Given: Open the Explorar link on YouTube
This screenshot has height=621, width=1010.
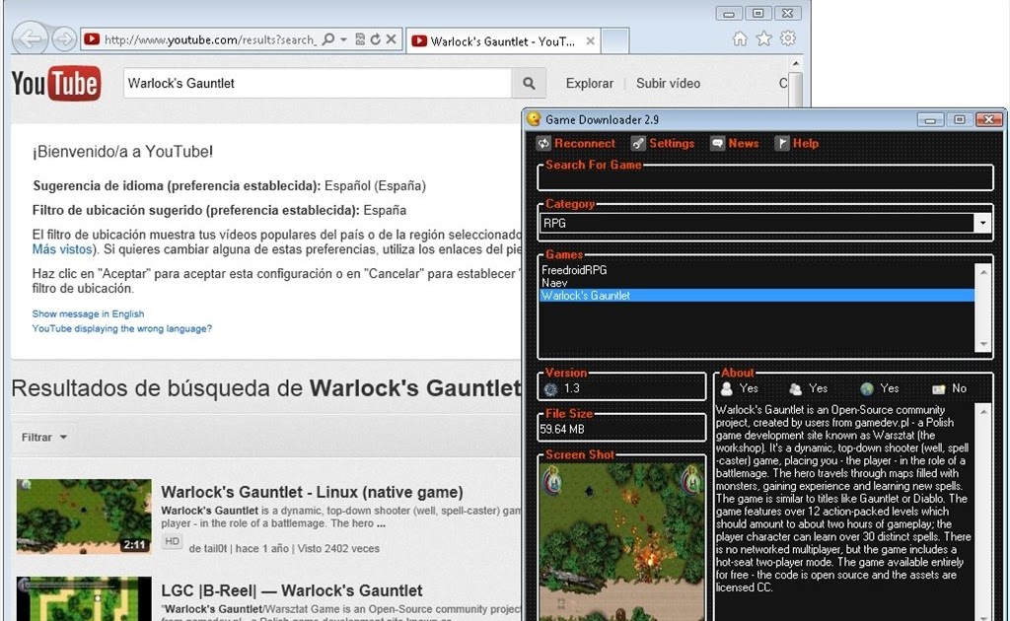Looking at the screenshot, I should [590, 83].
